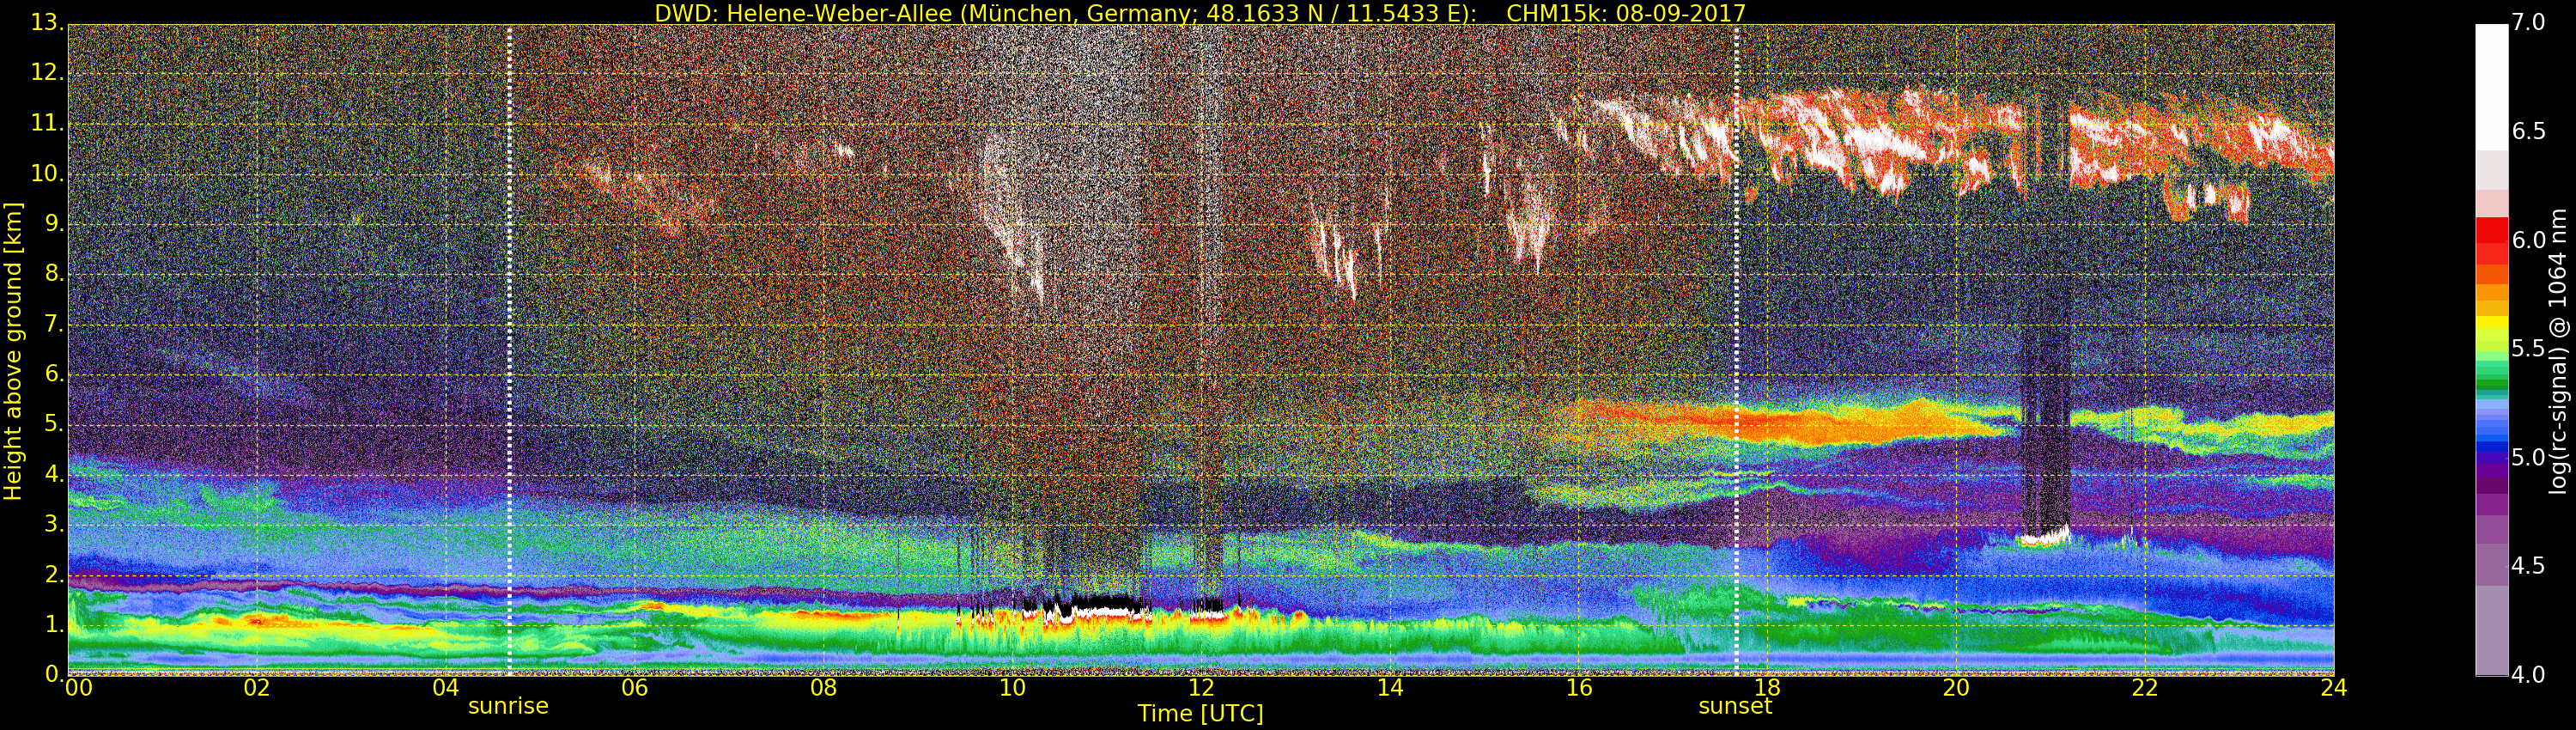This screenshot has height=730, width=2576.
Task: Click colorbar value '5.5'
Action: 2528,348
